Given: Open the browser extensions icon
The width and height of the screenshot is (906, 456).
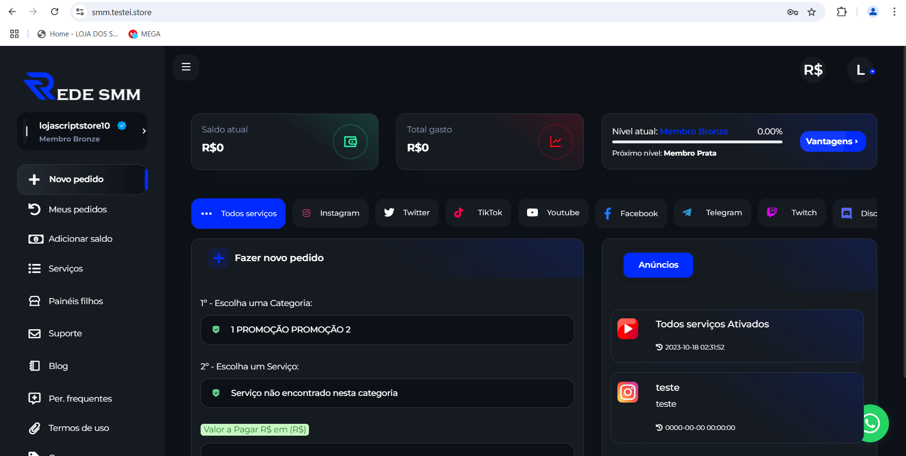Looking at the screenshot, I should [842, 12].
